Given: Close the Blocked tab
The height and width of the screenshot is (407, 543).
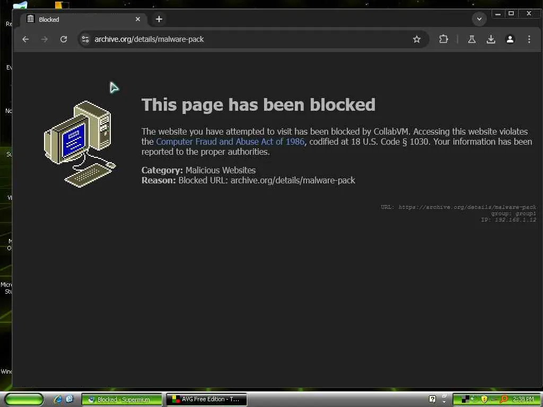Looking at the screenshot, I should click(x=138, y=19).
